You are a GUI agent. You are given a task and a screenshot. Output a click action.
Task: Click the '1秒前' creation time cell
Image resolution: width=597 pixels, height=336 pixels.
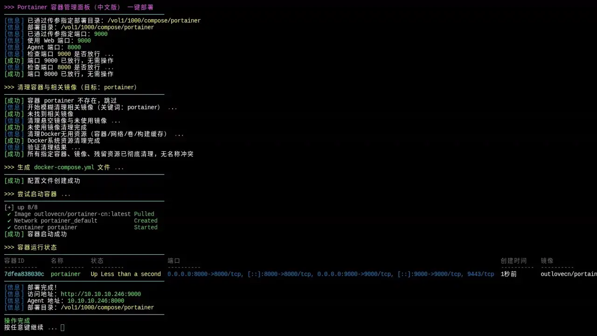[x=509, y=274]
